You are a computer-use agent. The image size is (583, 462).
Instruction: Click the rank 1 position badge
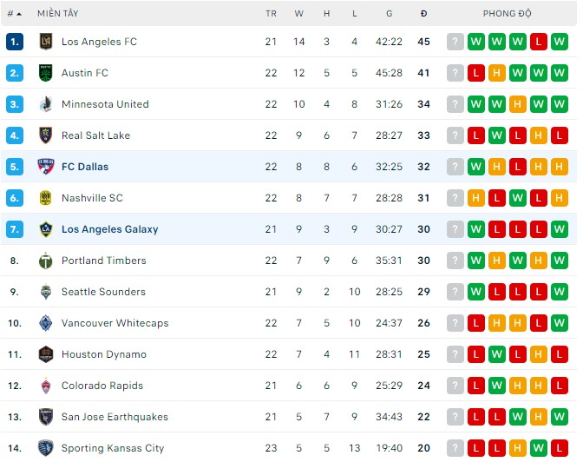(x=14, y=42)
